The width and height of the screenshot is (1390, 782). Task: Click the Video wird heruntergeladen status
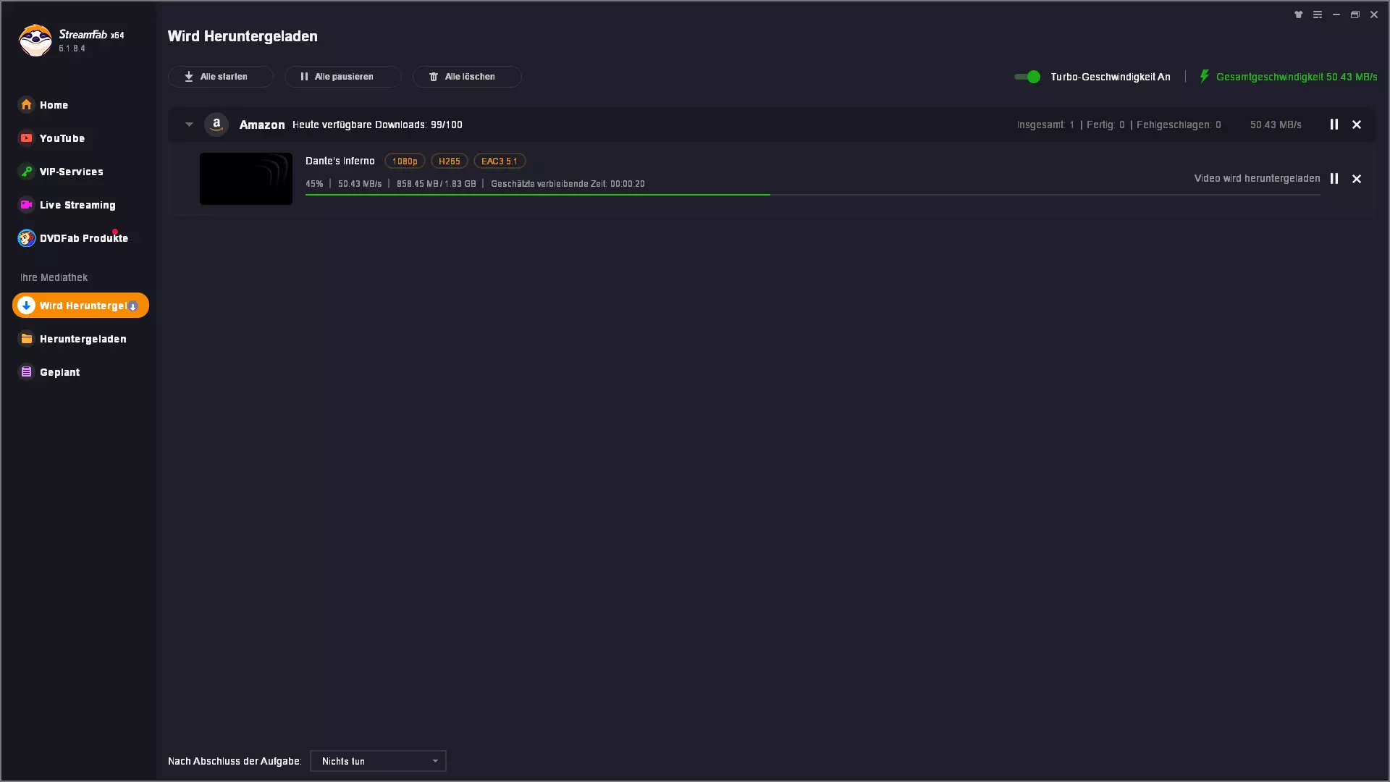[1257, 178]
